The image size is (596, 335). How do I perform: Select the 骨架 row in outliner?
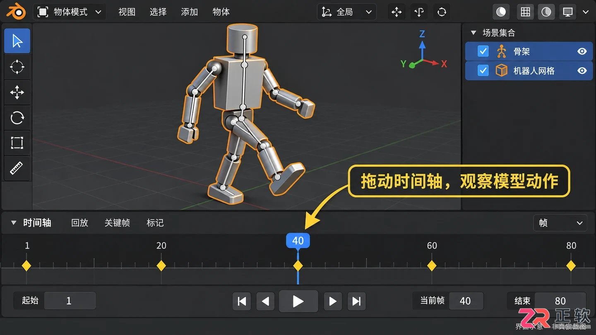(529, 51)
